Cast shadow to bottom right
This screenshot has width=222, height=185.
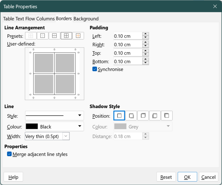pyautogui.click(x=131, y=116)
